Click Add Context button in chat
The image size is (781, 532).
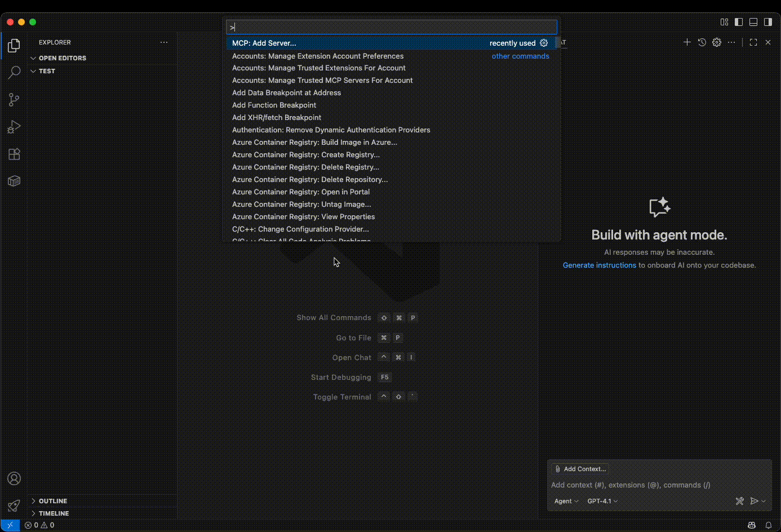(581, 469)
